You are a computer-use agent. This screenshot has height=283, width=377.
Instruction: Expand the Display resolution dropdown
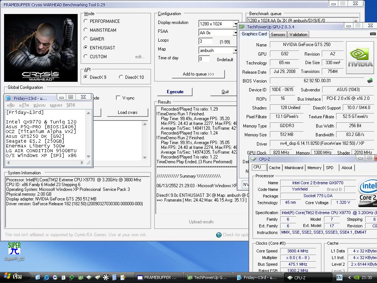pos(235,24)
